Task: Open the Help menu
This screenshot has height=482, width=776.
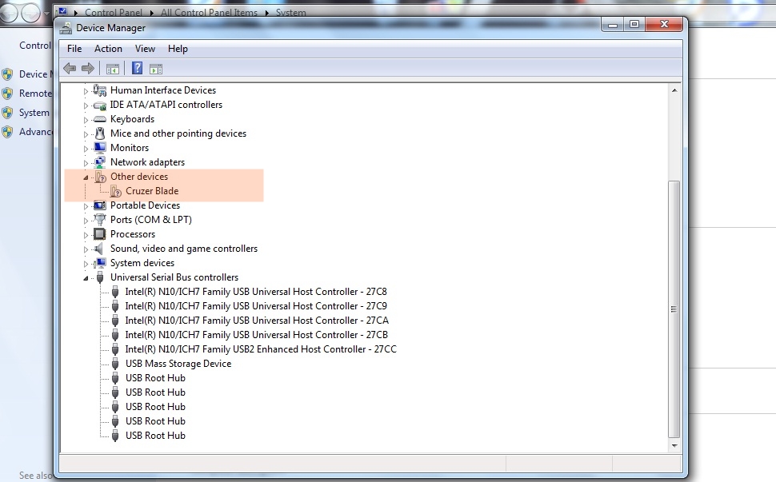Action: pyautogui.click(x=178, y=49)
